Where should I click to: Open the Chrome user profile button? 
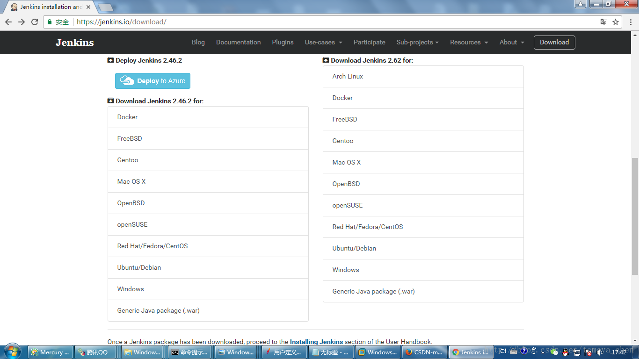click(581, 4)
